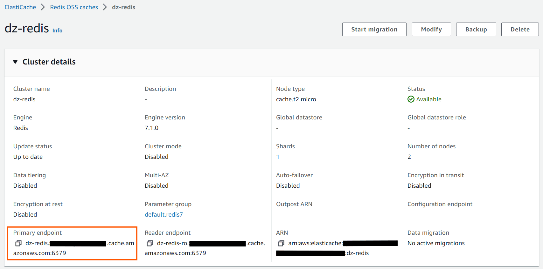Click the Delete button
The width and height of the screenshot is (543, 269).
click(520, 29)
